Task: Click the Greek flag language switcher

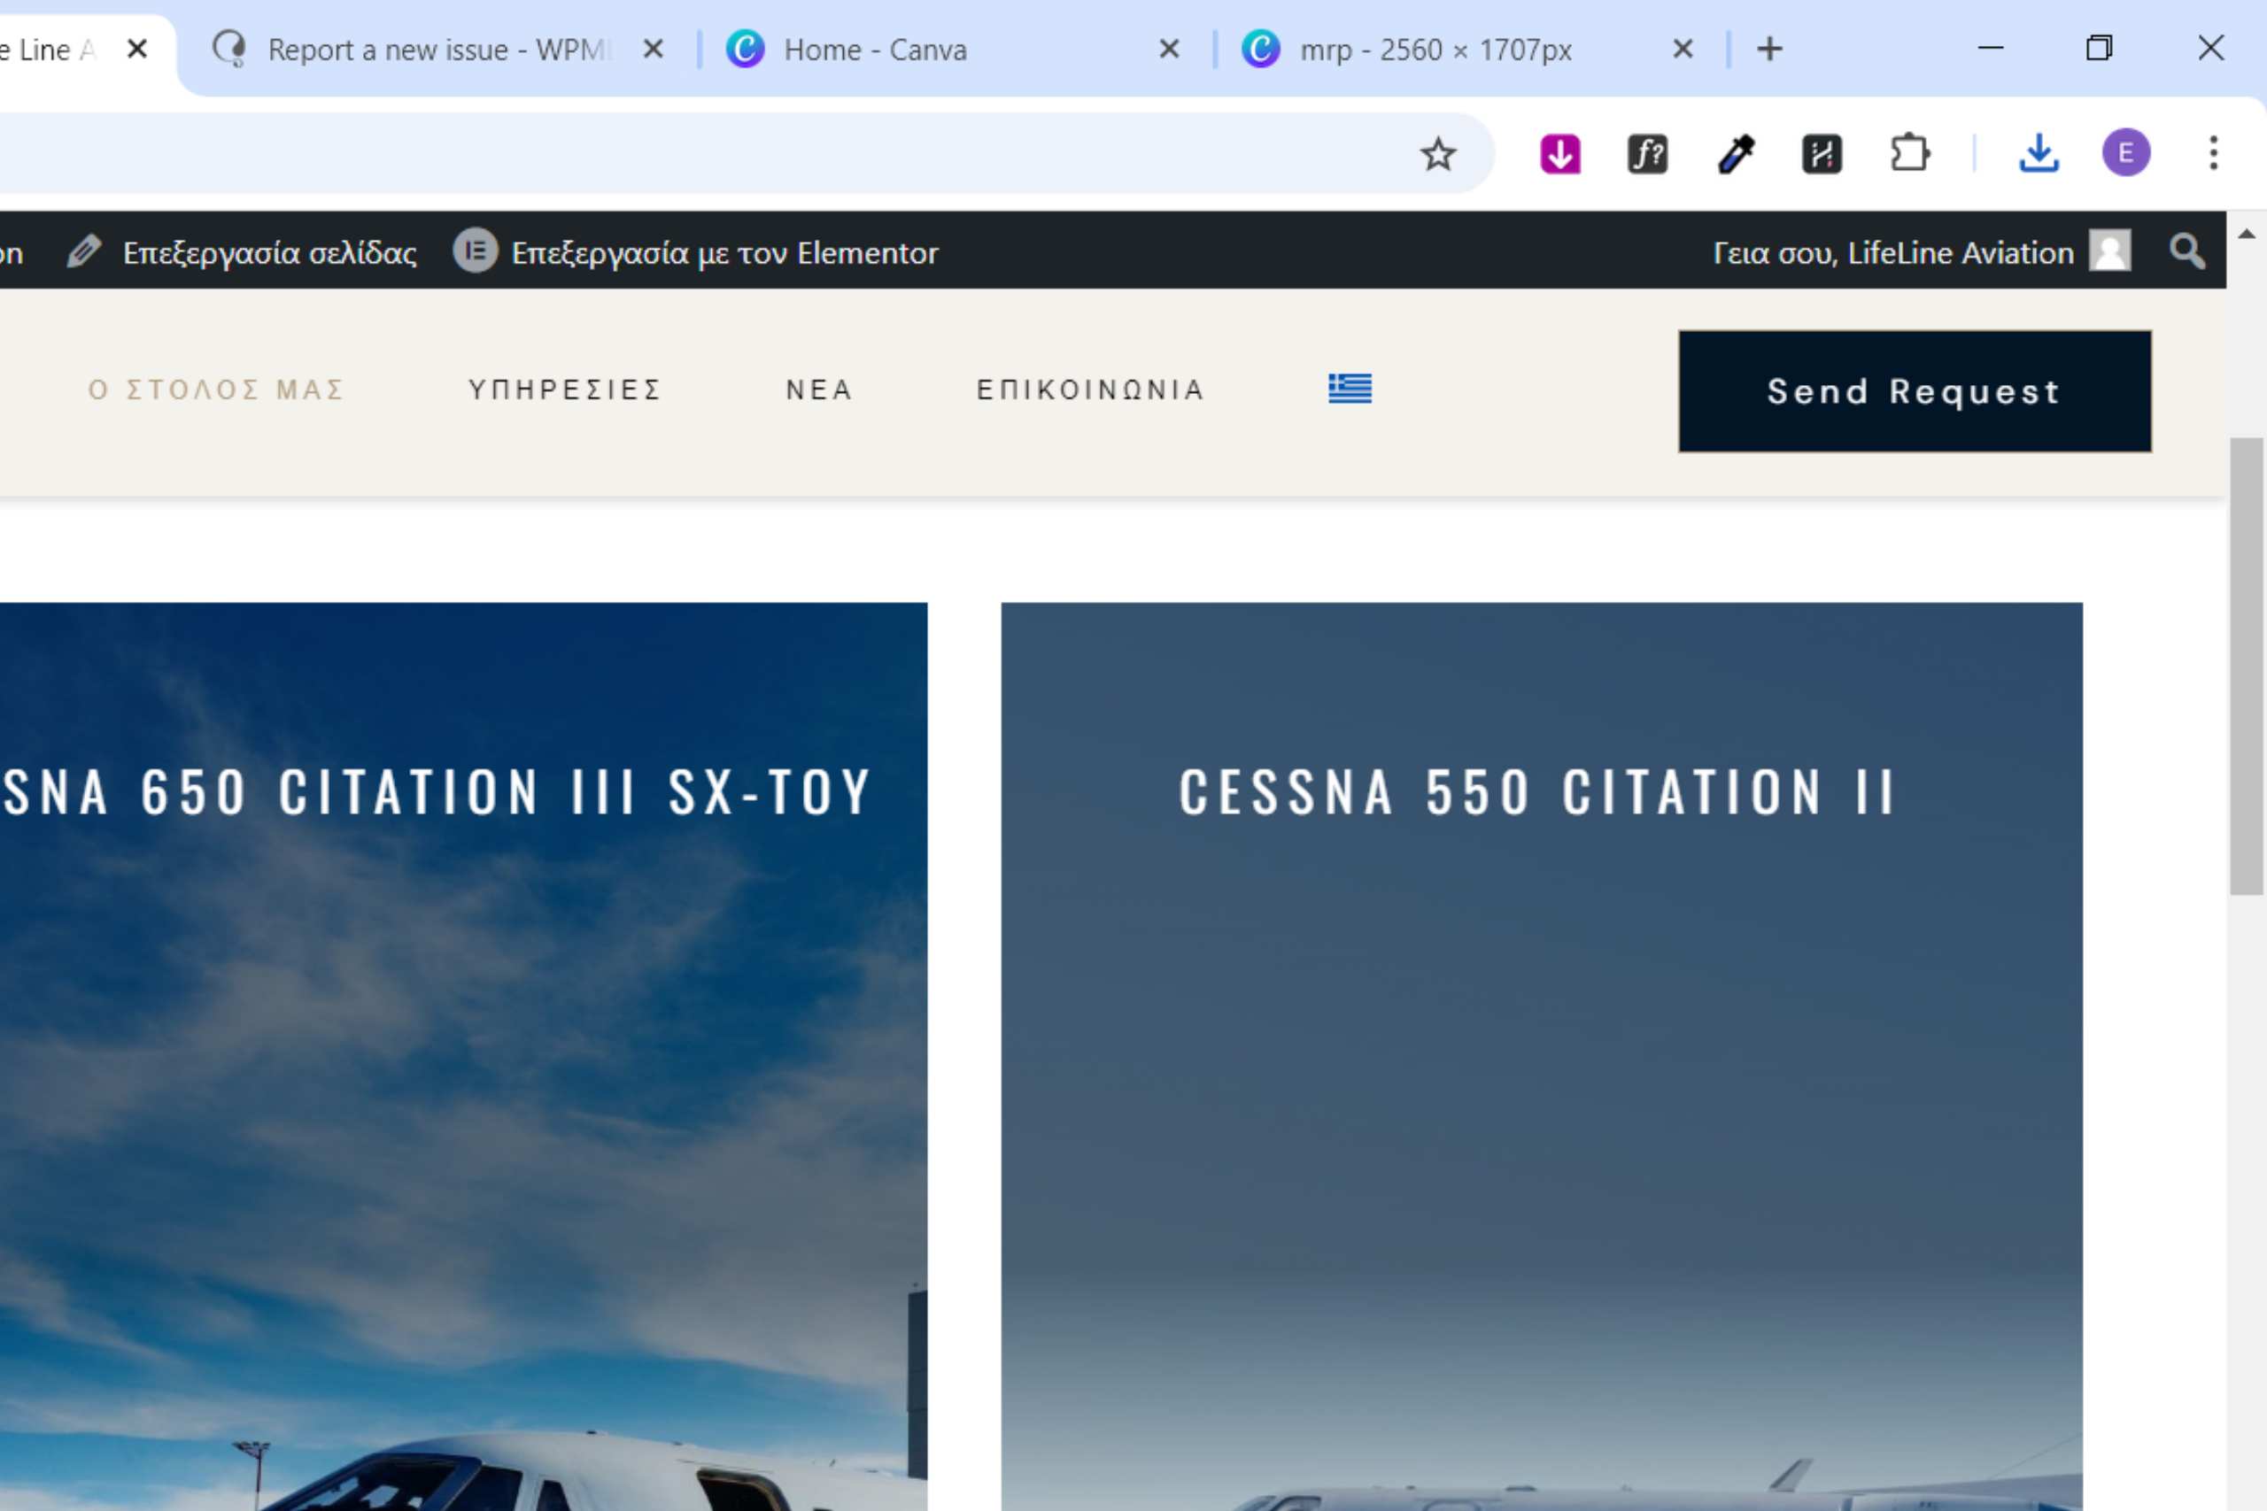Action: point(1350,389)
